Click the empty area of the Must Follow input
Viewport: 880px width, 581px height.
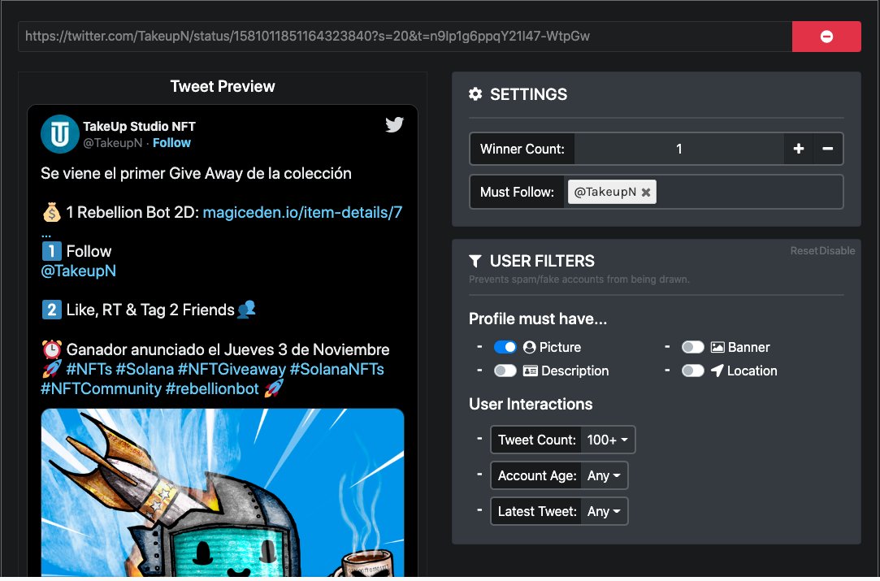(x=749, y=192)
